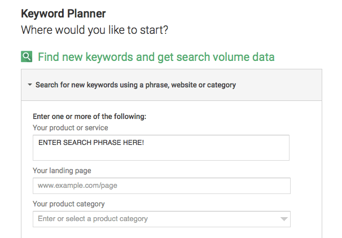
Task: Click Search for new keywords using a phrase header text
Action: point(135,85)
